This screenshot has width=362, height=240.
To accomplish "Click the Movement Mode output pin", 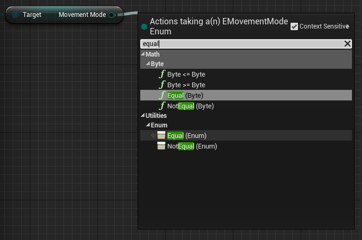I will (x=112, y=15).
